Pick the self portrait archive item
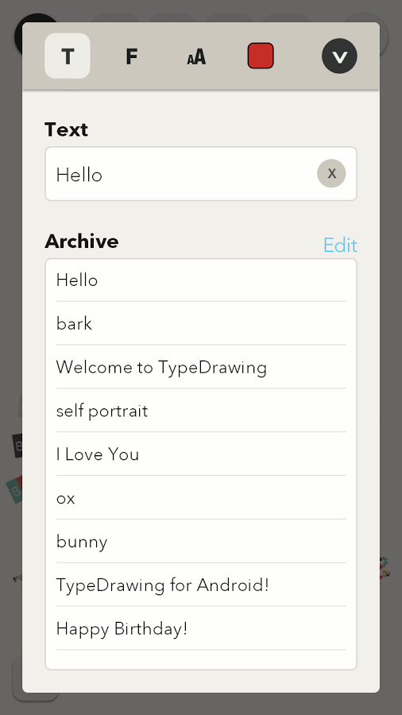402x715 pixels. point(201,411)
